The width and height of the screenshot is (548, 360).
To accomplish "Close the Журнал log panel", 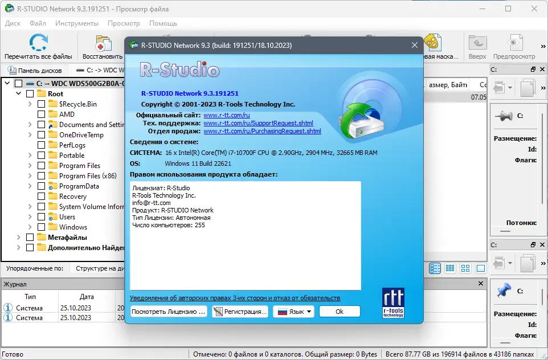I will pyautogui.click(x=481, y=284).
